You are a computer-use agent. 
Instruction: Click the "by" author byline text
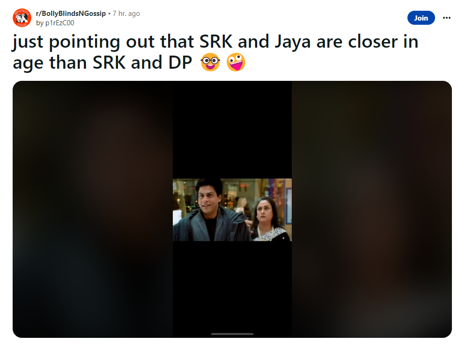(x=40, y=23)
